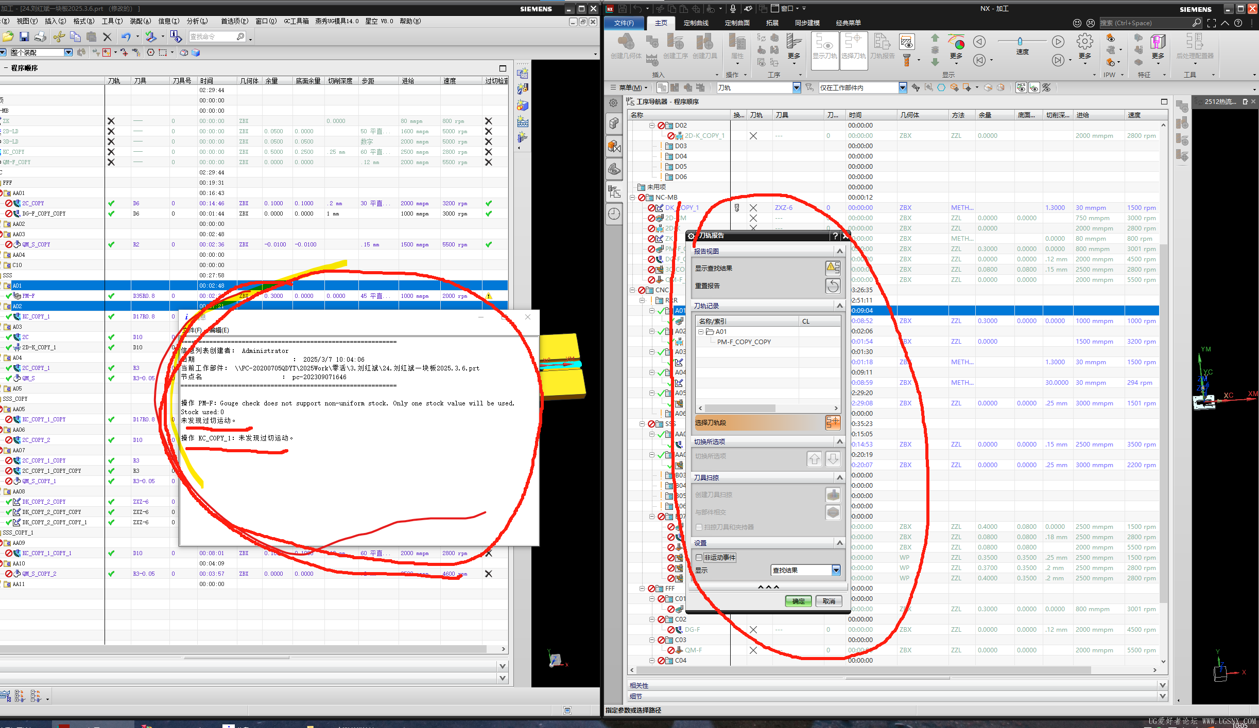This screenshot has width=1259, height=728.
Task: Click the blue hexagon selection icon in top bar
Action: coord(941,87)
